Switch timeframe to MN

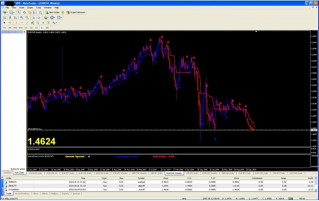point(47,27)
